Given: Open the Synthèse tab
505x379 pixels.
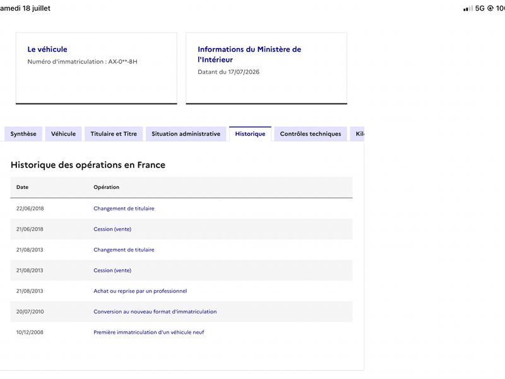Looking at the screenshot, I should [x=23, y=134].
